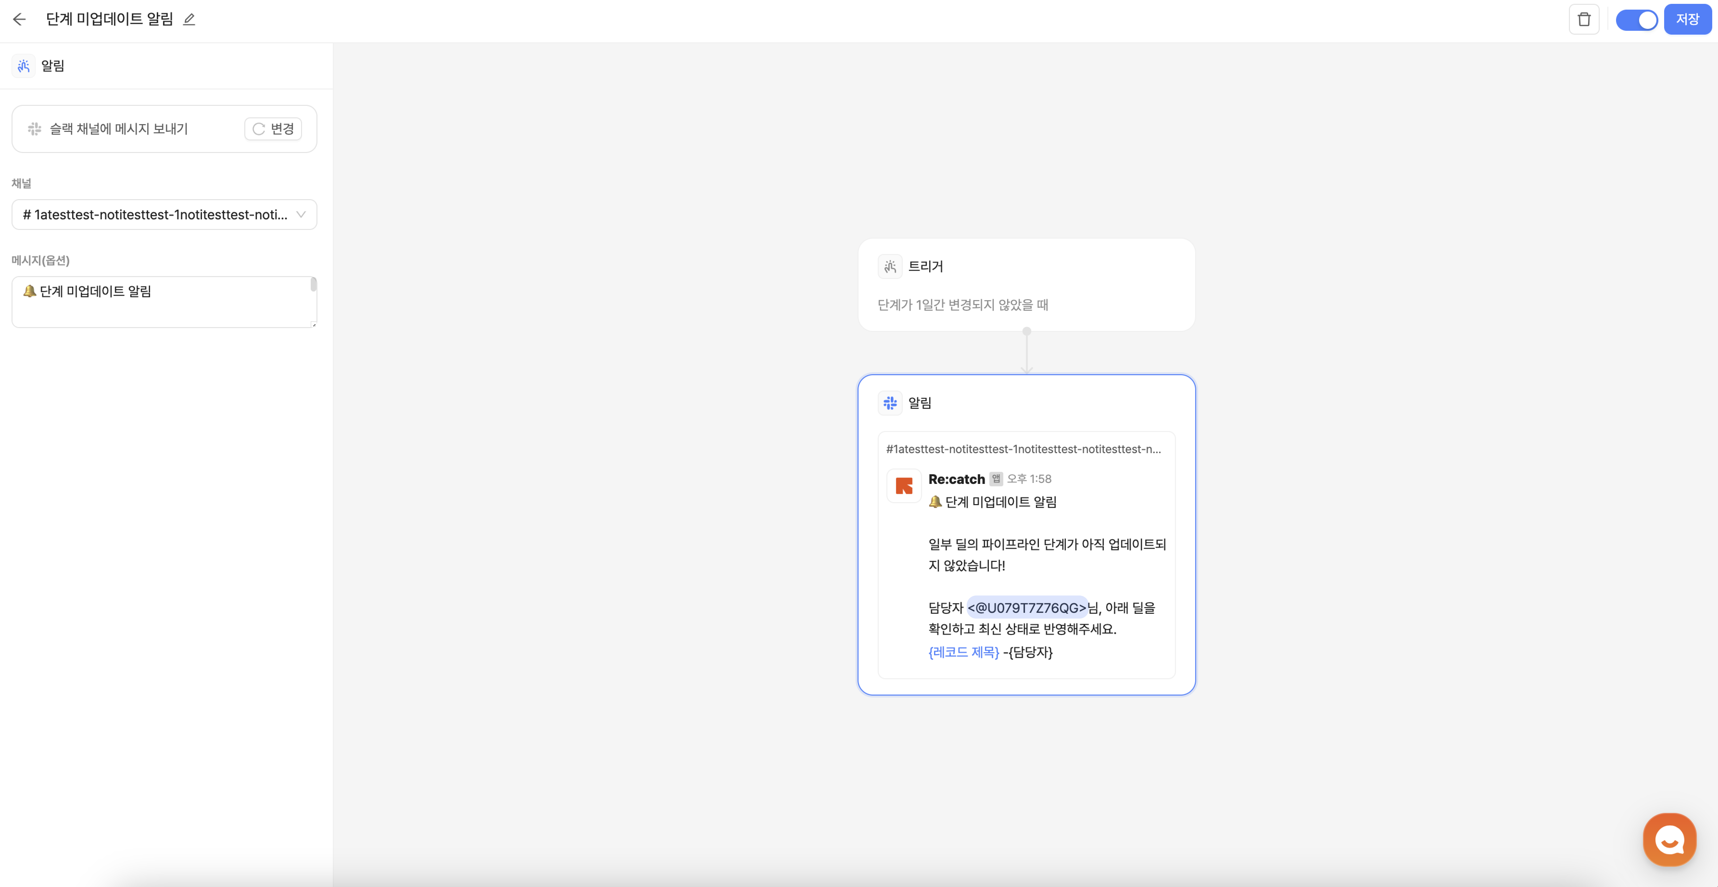Click the 알림 panel header icon
This screenshot has height=887, width=1718.
[x=24, y=66]
